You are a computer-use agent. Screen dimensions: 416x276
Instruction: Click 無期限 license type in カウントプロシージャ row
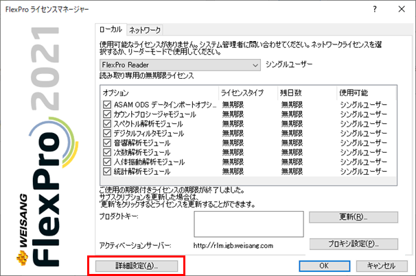tap(233, 114)
